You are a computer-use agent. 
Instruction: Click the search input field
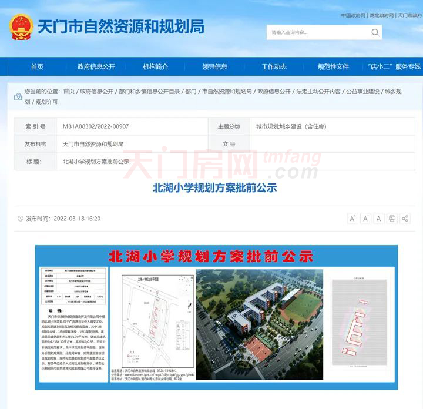point(317,32)
